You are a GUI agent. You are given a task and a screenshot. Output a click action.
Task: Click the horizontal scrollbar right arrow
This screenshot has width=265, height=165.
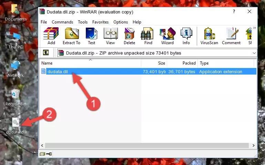tap(253, 145)
